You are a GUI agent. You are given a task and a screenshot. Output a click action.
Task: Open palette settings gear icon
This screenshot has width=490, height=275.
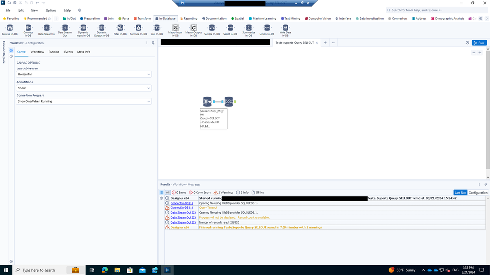(481, 19)
